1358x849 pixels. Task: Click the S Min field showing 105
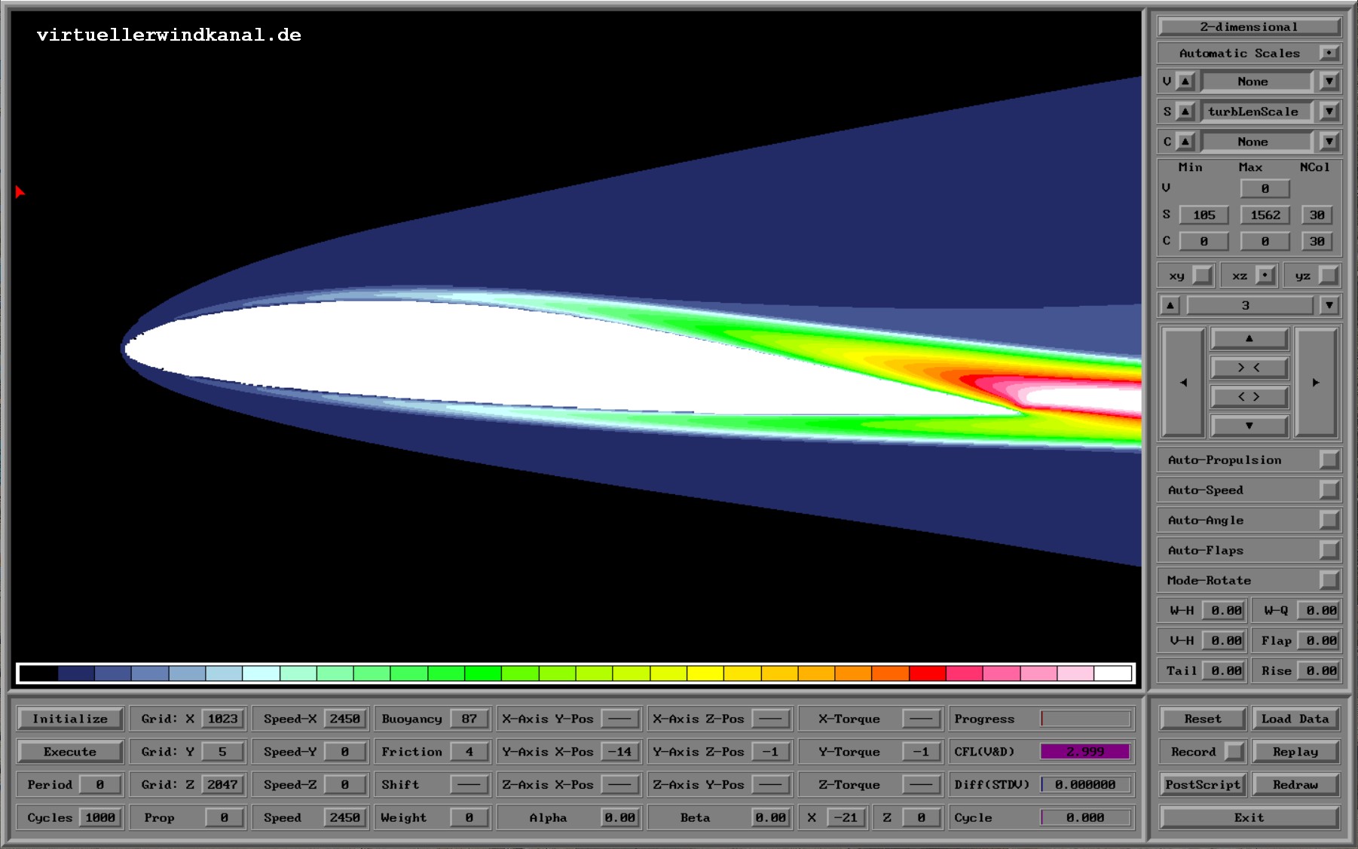1204,215
